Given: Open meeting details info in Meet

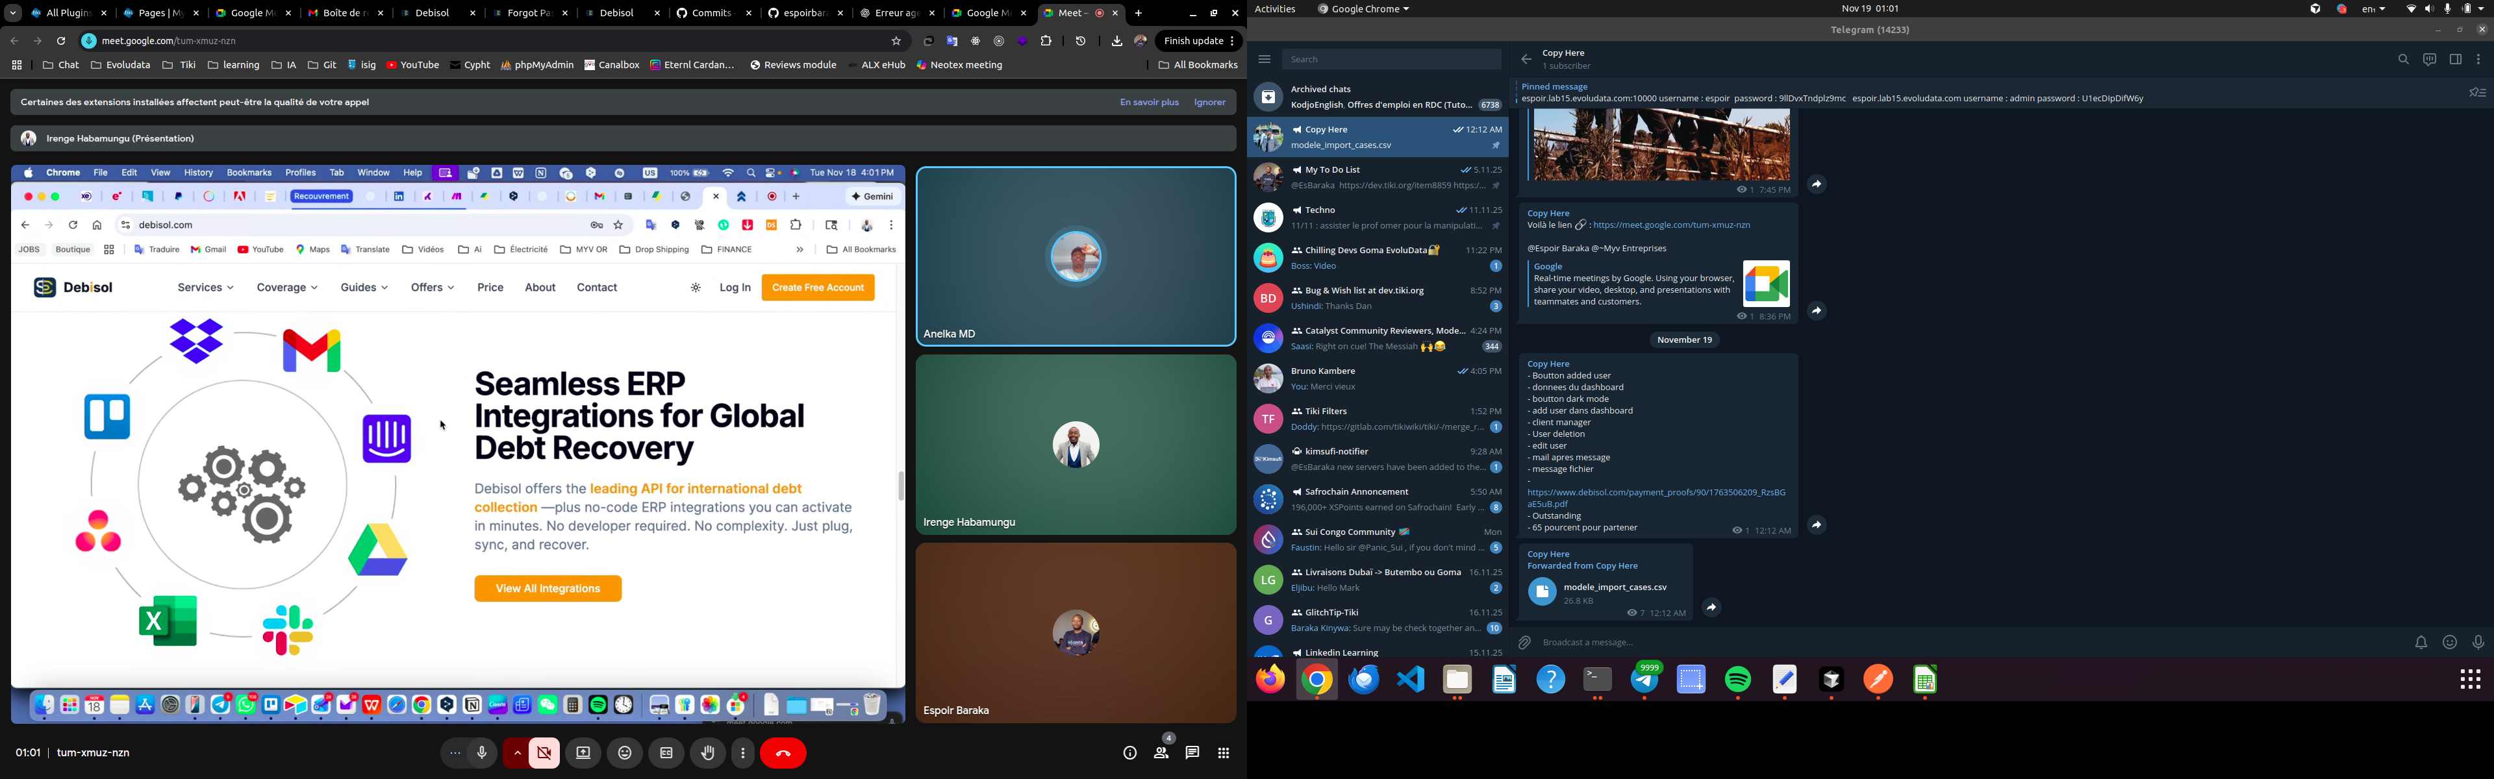Looking at the screenshot, I should (x=1130, y=753).
